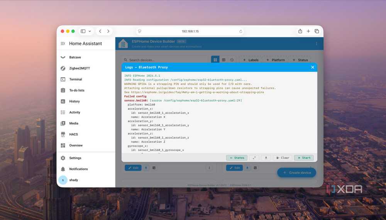Screen dimensions: 386x220
Task: Click 'platform: bmi160' in the log
Action: tap(141, 104)
